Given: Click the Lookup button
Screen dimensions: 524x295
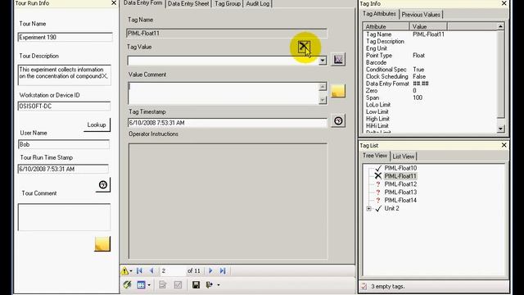Looking at the screenshot, I should click(97, 125).
